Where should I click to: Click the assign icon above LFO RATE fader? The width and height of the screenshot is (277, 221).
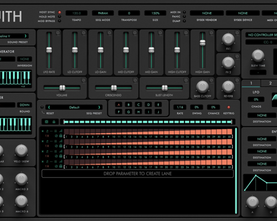(58, 33)
